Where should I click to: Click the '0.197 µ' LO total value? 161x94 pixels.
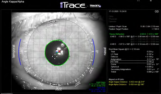pos(150,54)
